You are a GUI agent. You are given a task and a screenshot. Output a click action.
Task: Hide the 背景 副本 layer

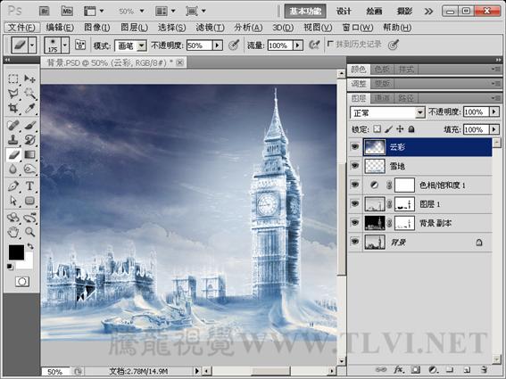click(x=355, y=223)
